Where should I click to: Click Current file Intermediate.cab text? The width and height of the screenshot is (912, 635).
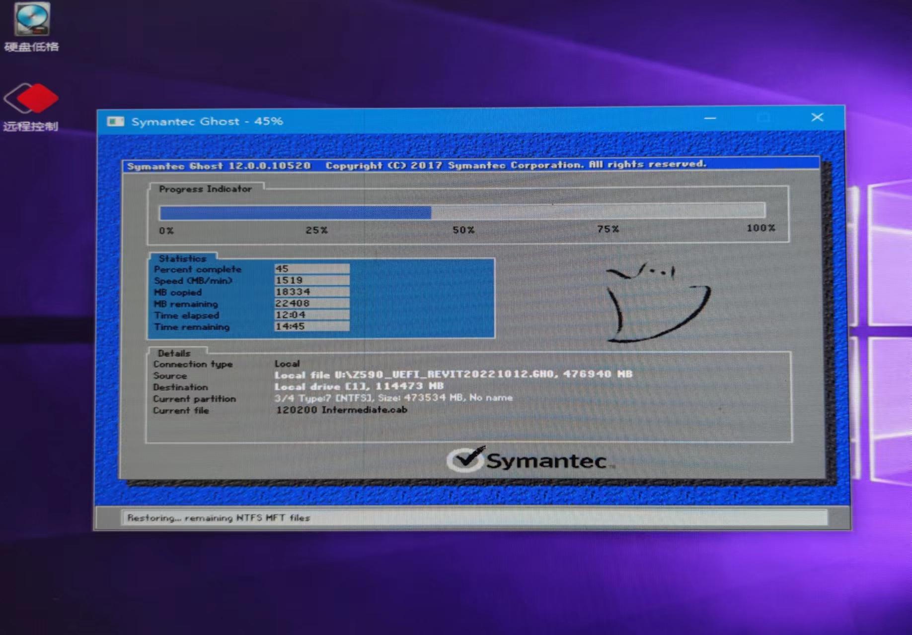[x=341, y=409]
